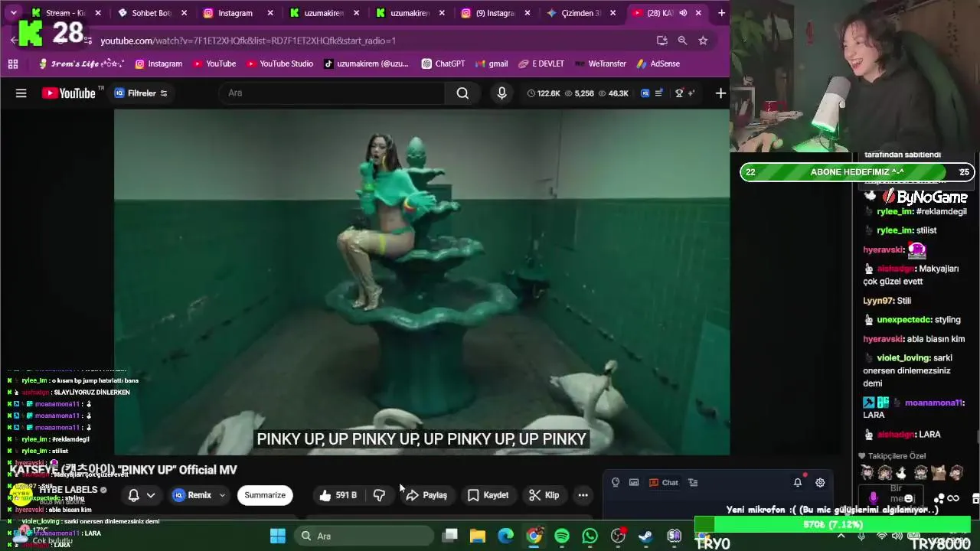Open the chat panel settings gear
The height and width of the screenshot is (551, 980).
pos(820,483)
